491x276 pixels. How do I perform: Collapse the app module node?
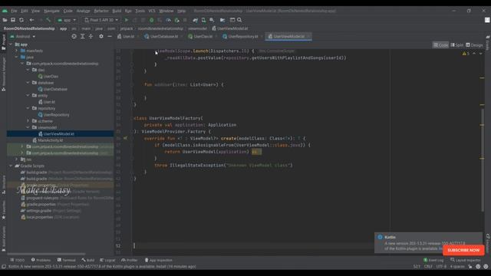[x=11, y=44]
